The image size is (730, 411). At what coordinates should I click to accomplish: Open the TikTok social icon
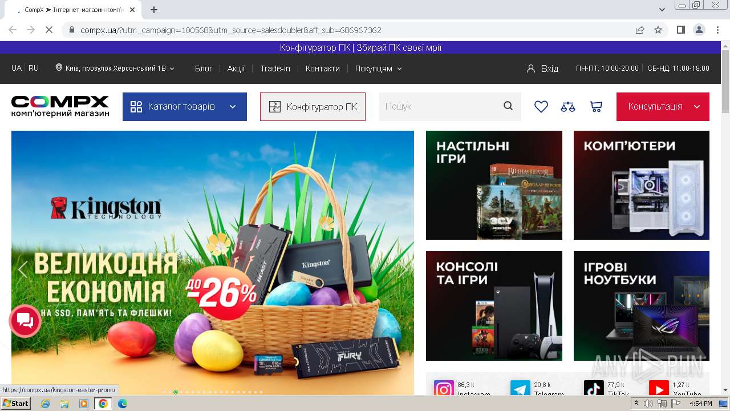tap(594, 389)
